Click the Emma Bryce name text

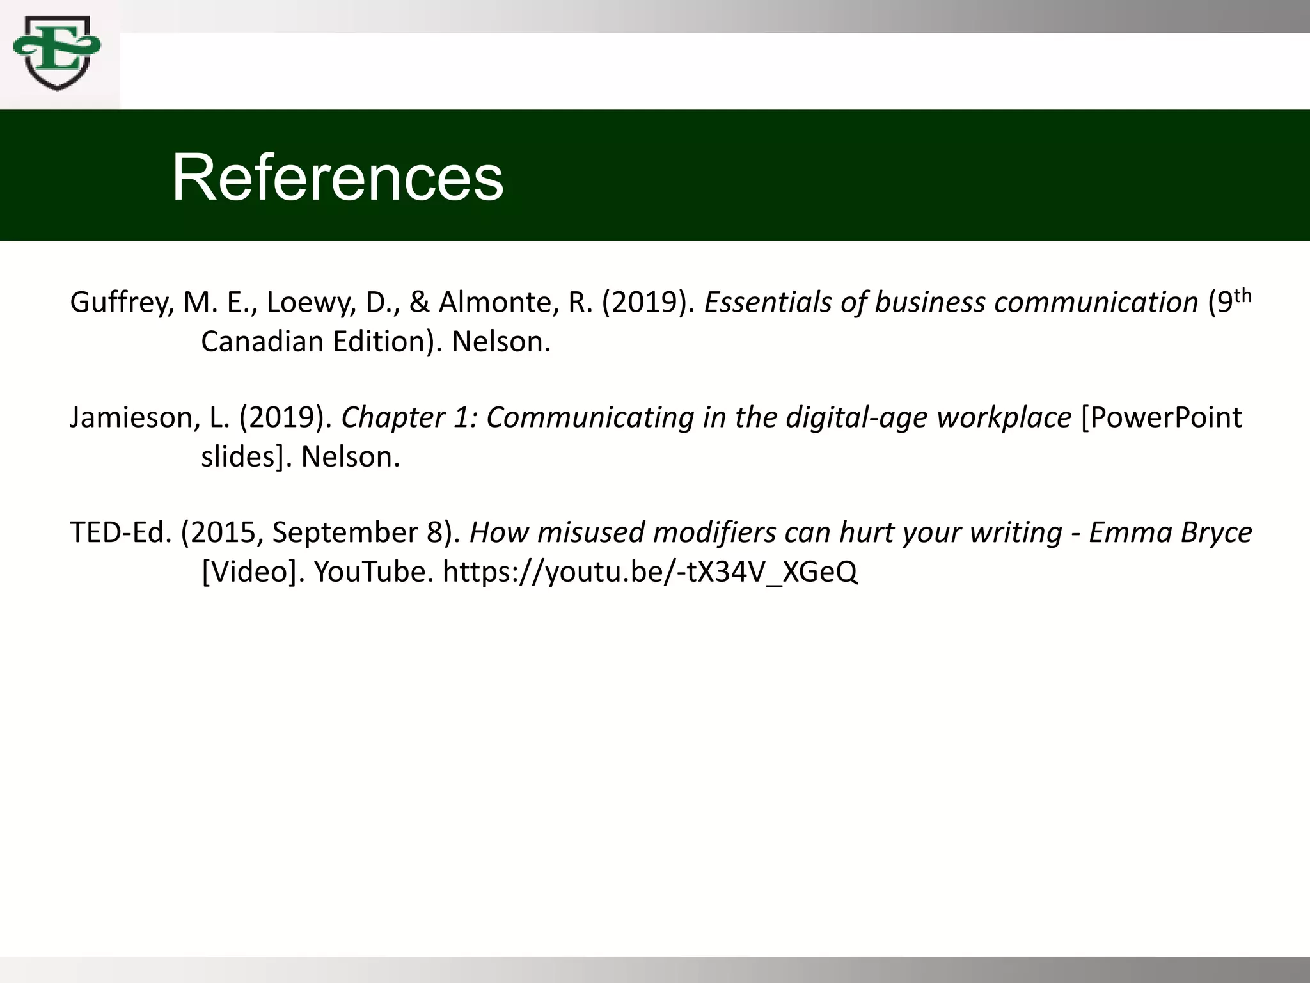(x=1170, y=532)
